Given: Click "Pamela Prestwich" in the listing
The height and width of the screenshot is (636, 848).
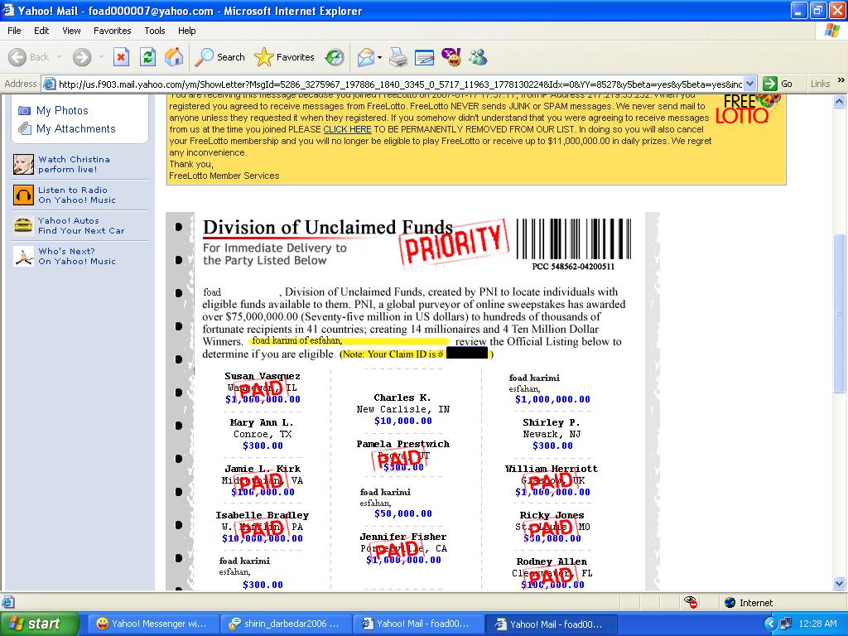Looking at the screenshot, I should pyautogui.click(x=403, y=444).
